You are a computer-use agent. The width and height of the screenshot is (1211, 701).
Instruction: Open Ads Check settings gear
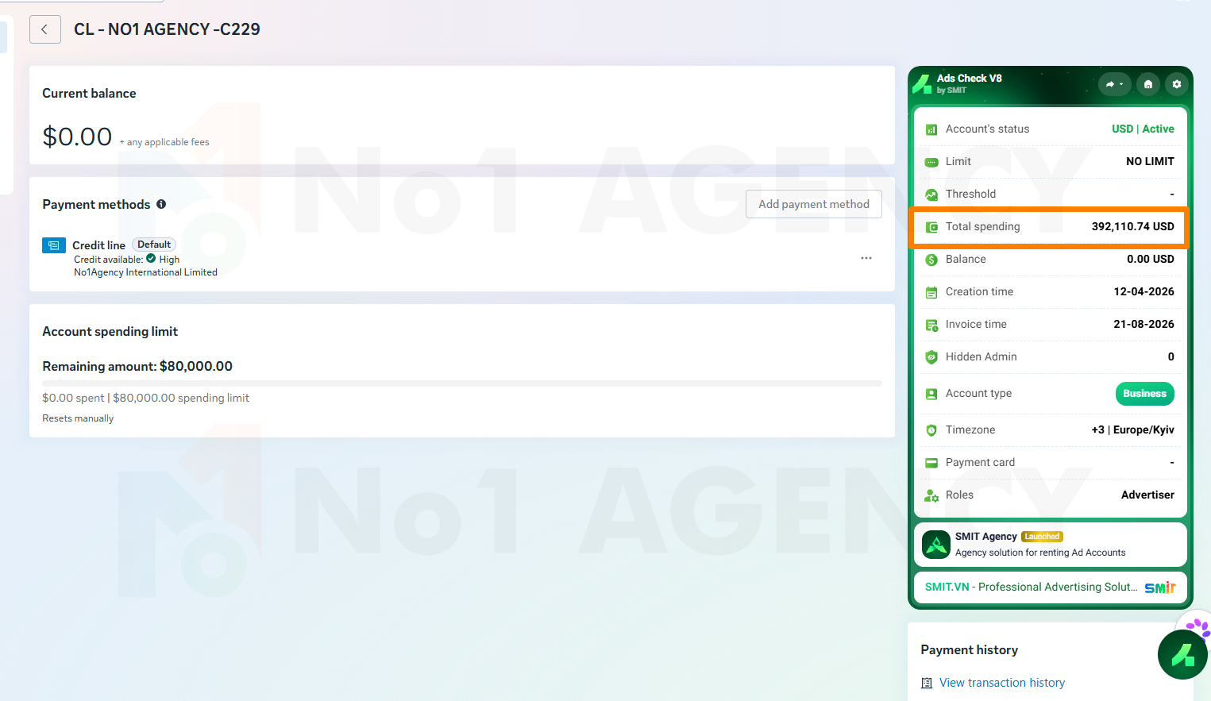click(1177, 84)
